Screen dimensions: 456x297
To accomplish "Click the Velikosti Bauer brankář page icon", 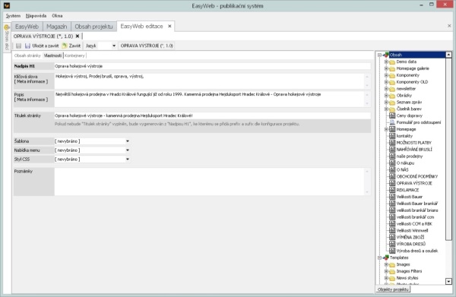I will pyautogui.click(x=392, y=204).
